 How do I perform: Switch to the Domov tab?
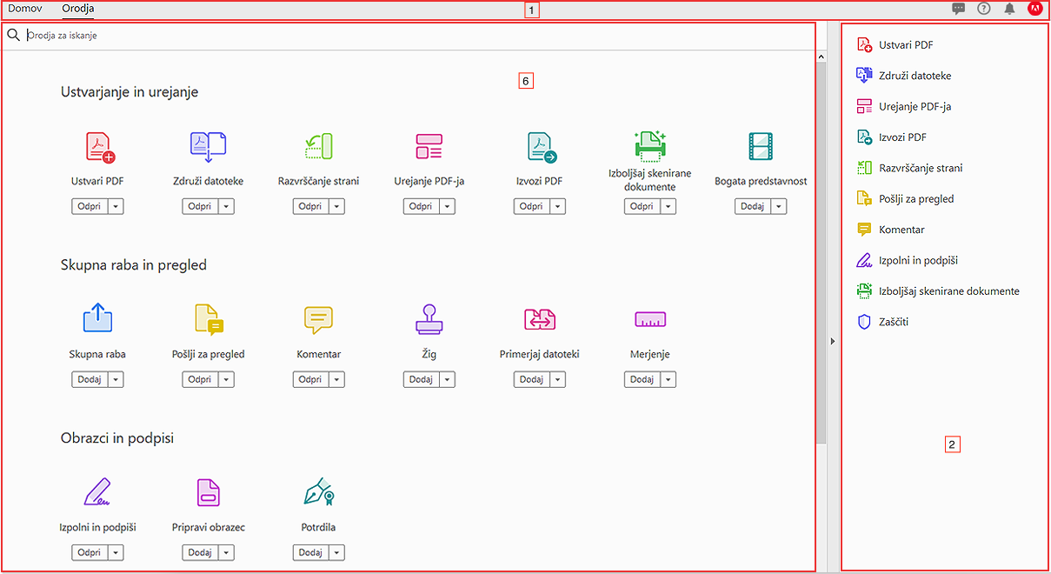point(24,9)
